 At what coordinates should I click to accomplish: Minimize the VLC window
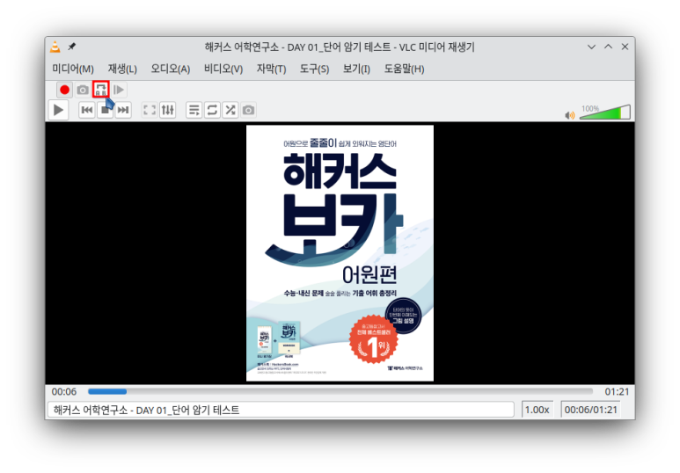(591, 47)
